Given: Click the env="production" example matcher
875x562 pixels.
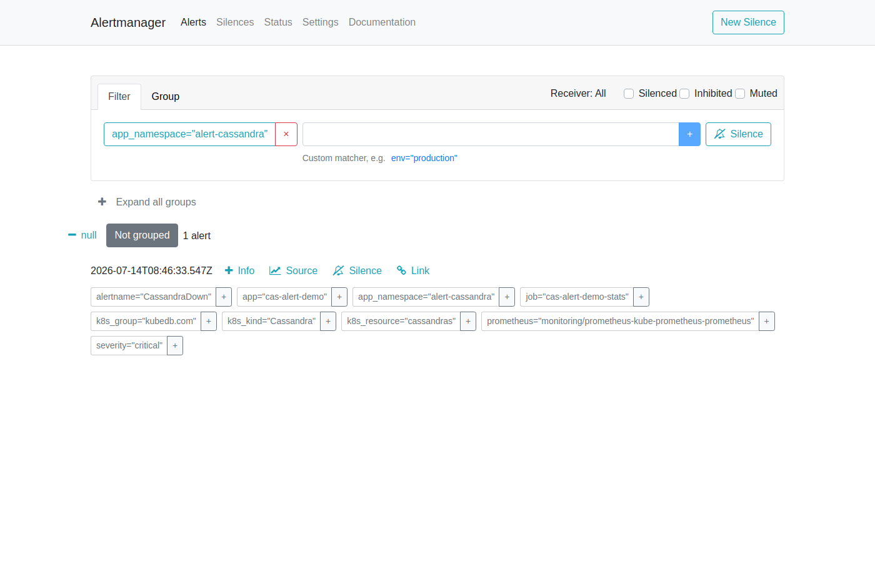Looking at the screenshot, I should (424, 158).
